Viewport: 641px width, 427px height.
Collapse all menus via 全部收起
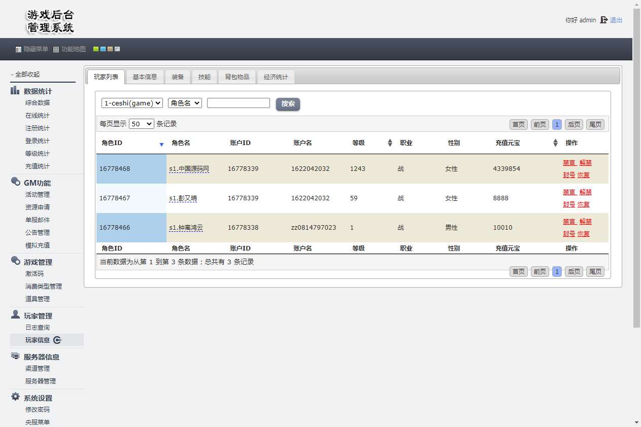25,75
